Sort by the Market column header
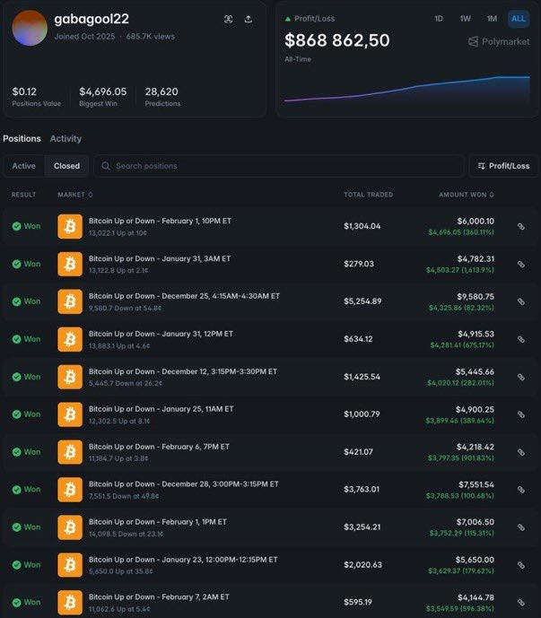Viewport: 541px width, 618px height. point(75,195)
